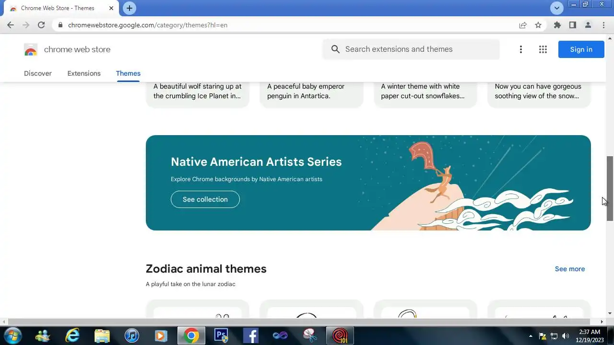Reload the Chrome Web Store page
The height and width of the screenshot is (345, 614).
pyautogui.click(x=41, y=25)
